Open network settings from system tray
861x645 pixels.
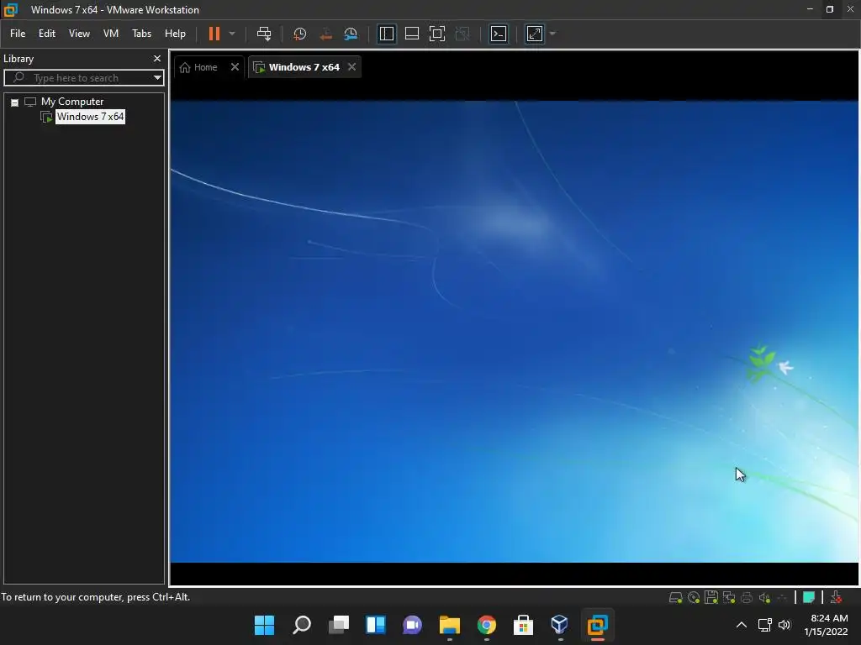[764, 625]
